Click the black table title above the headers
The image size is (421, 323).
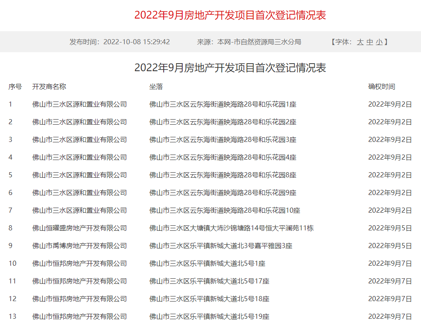230,68
